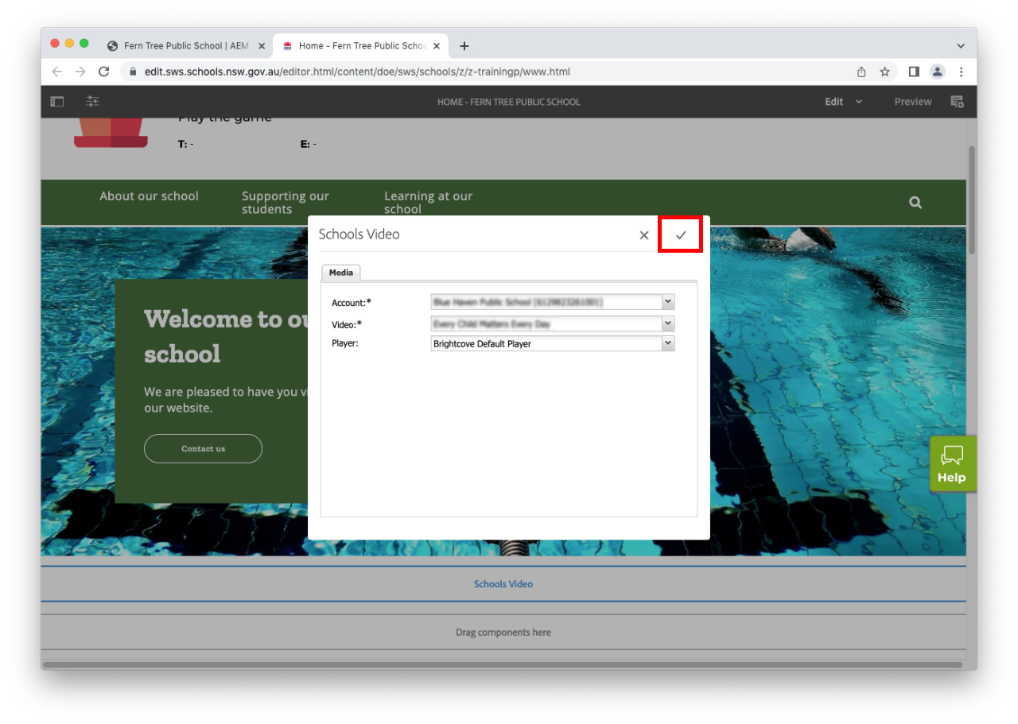Open the browser side panel icon
The width and height of the screenshot is (1018, 724).
(x=914, y=72)
